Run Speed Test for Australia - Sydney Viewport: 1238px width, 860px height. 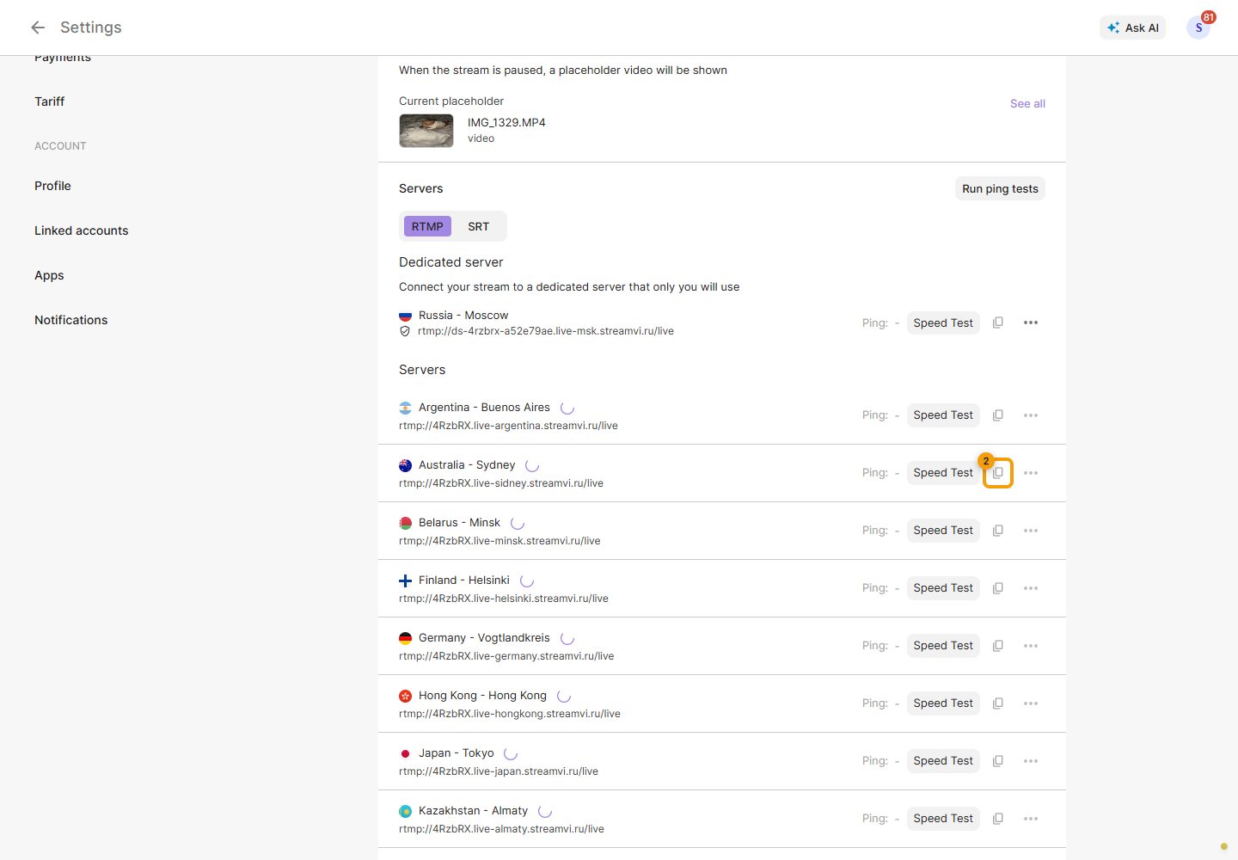(x=943, y=473)
